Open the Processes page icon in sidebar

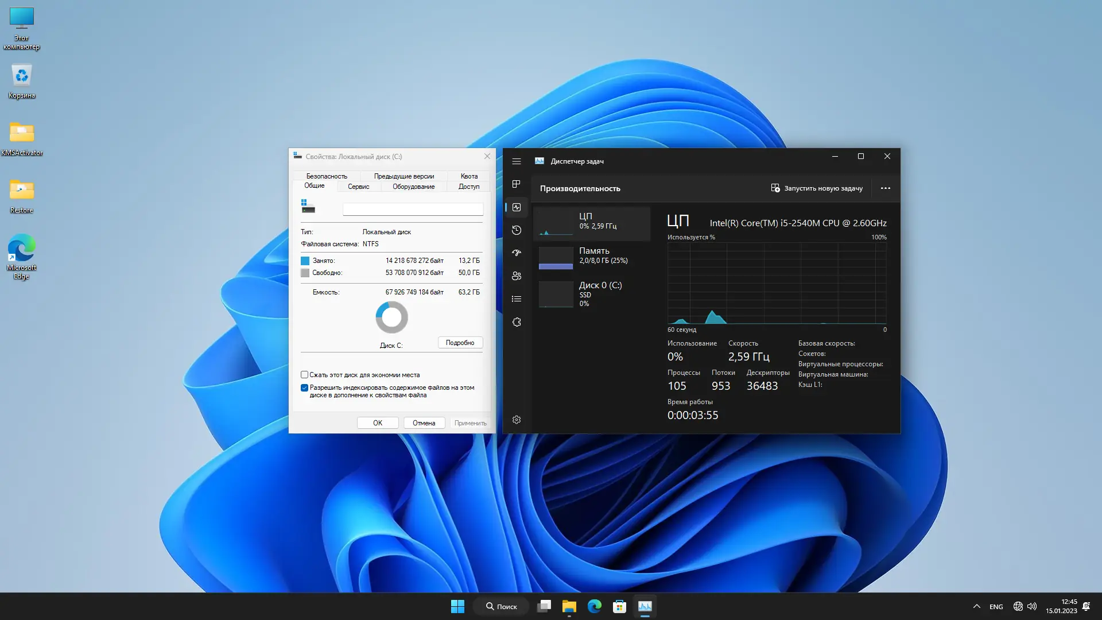(x=517, y=184)
